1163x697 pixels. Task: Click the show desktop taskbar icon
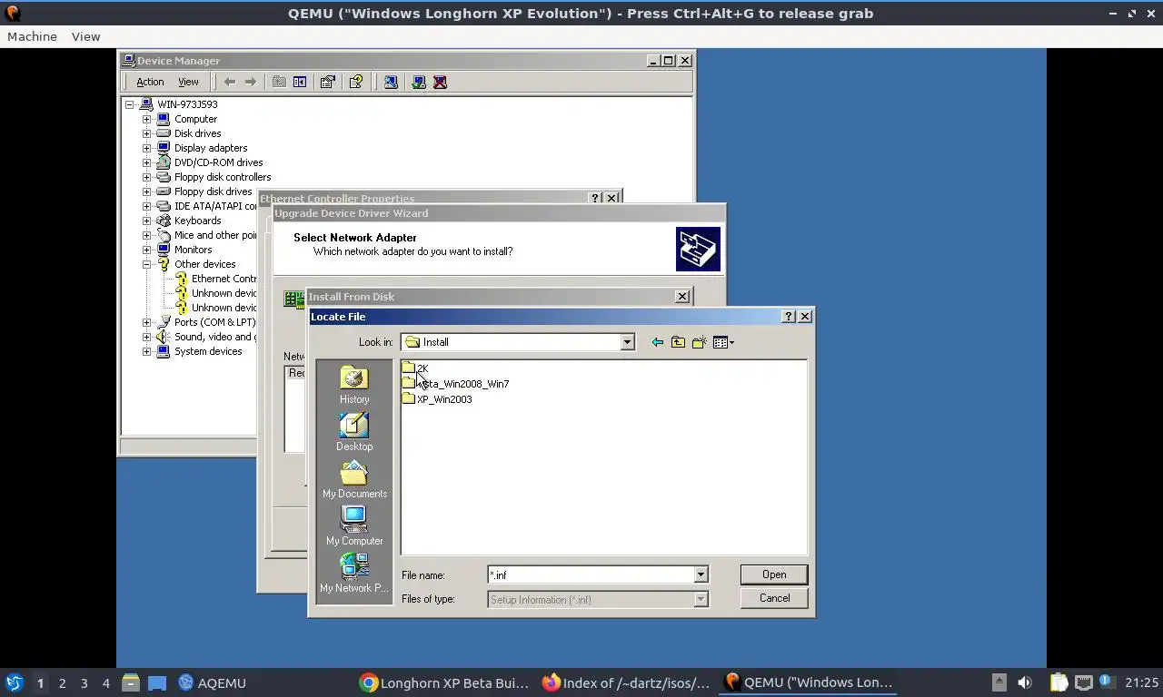pyautogui.click(x=156, y=682)
